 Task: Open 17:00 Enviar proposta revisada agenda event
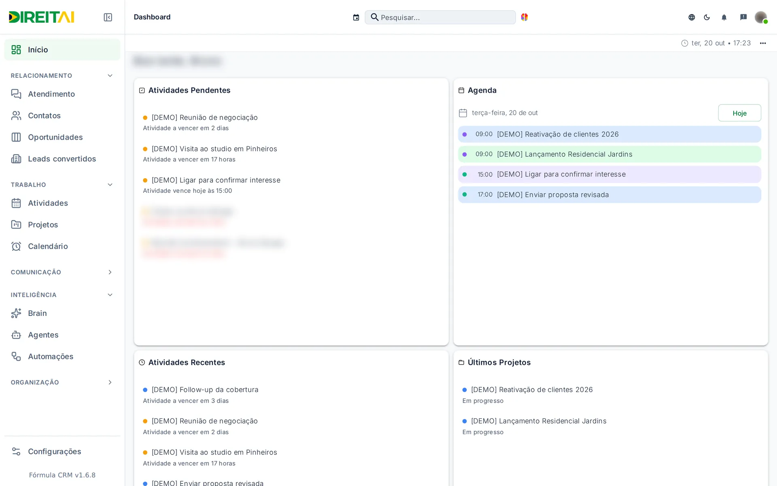[x=609, y=195]
